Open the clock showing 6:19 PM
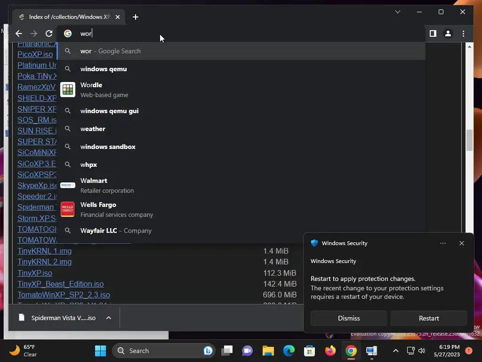The height and width of the screenshot is (362, 482). tap(447, 351)
